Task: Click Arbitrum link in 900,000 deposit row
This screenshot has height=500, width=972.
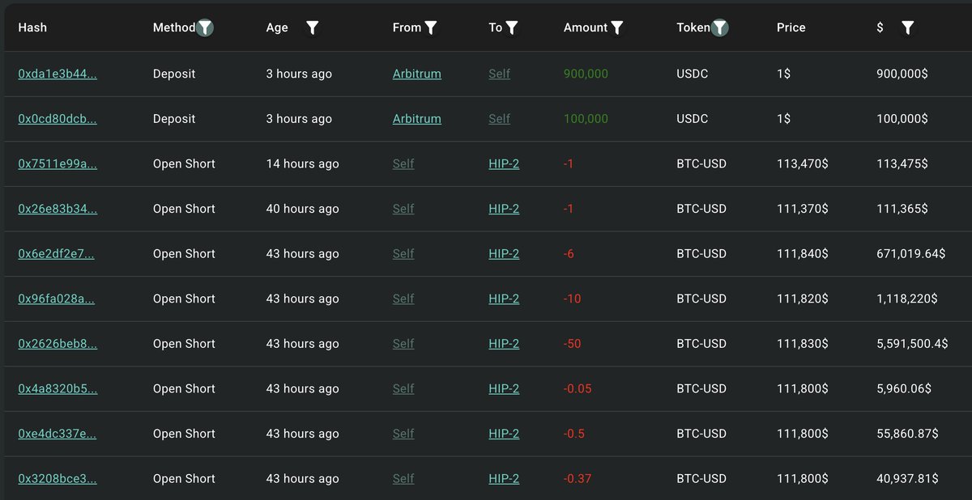Action: tap(416, 74)
